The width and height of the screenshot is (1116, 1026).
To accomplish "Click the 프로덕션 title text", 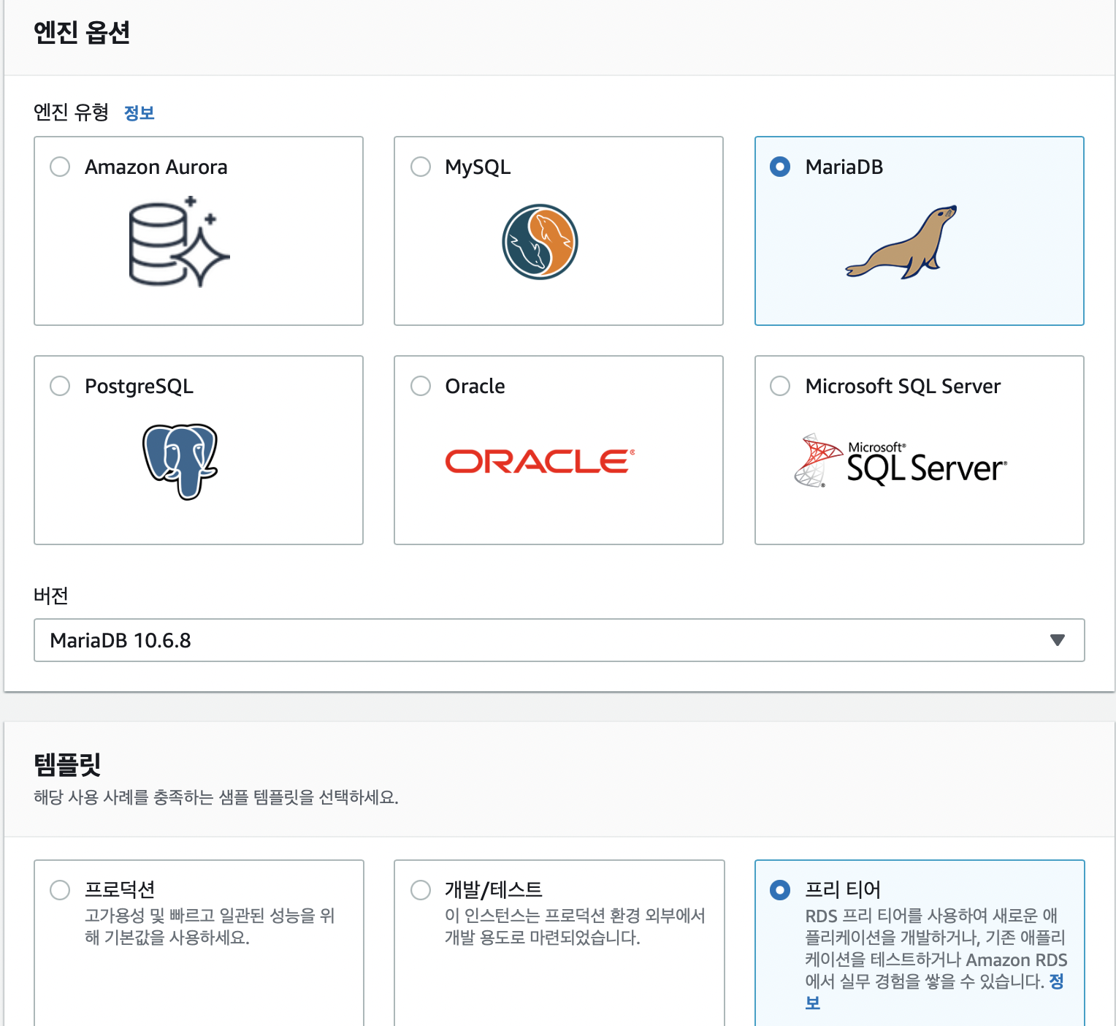I will coord(120,889).
